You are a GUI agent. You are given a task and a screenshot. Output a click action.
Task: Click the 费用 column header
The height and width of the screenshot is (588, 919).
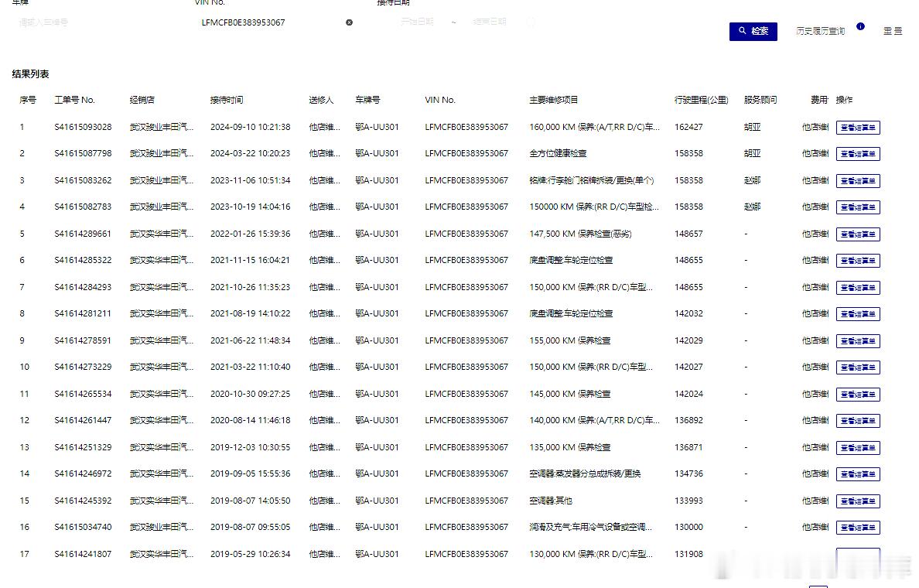click(x=818, y=101)
